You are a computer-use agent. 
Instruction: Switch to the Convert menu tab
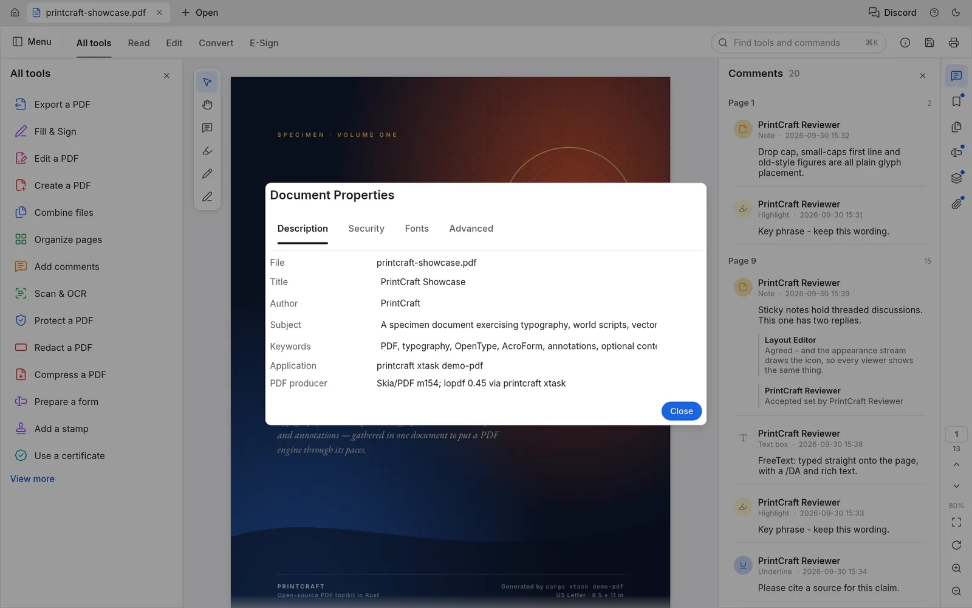click(216, 43)
